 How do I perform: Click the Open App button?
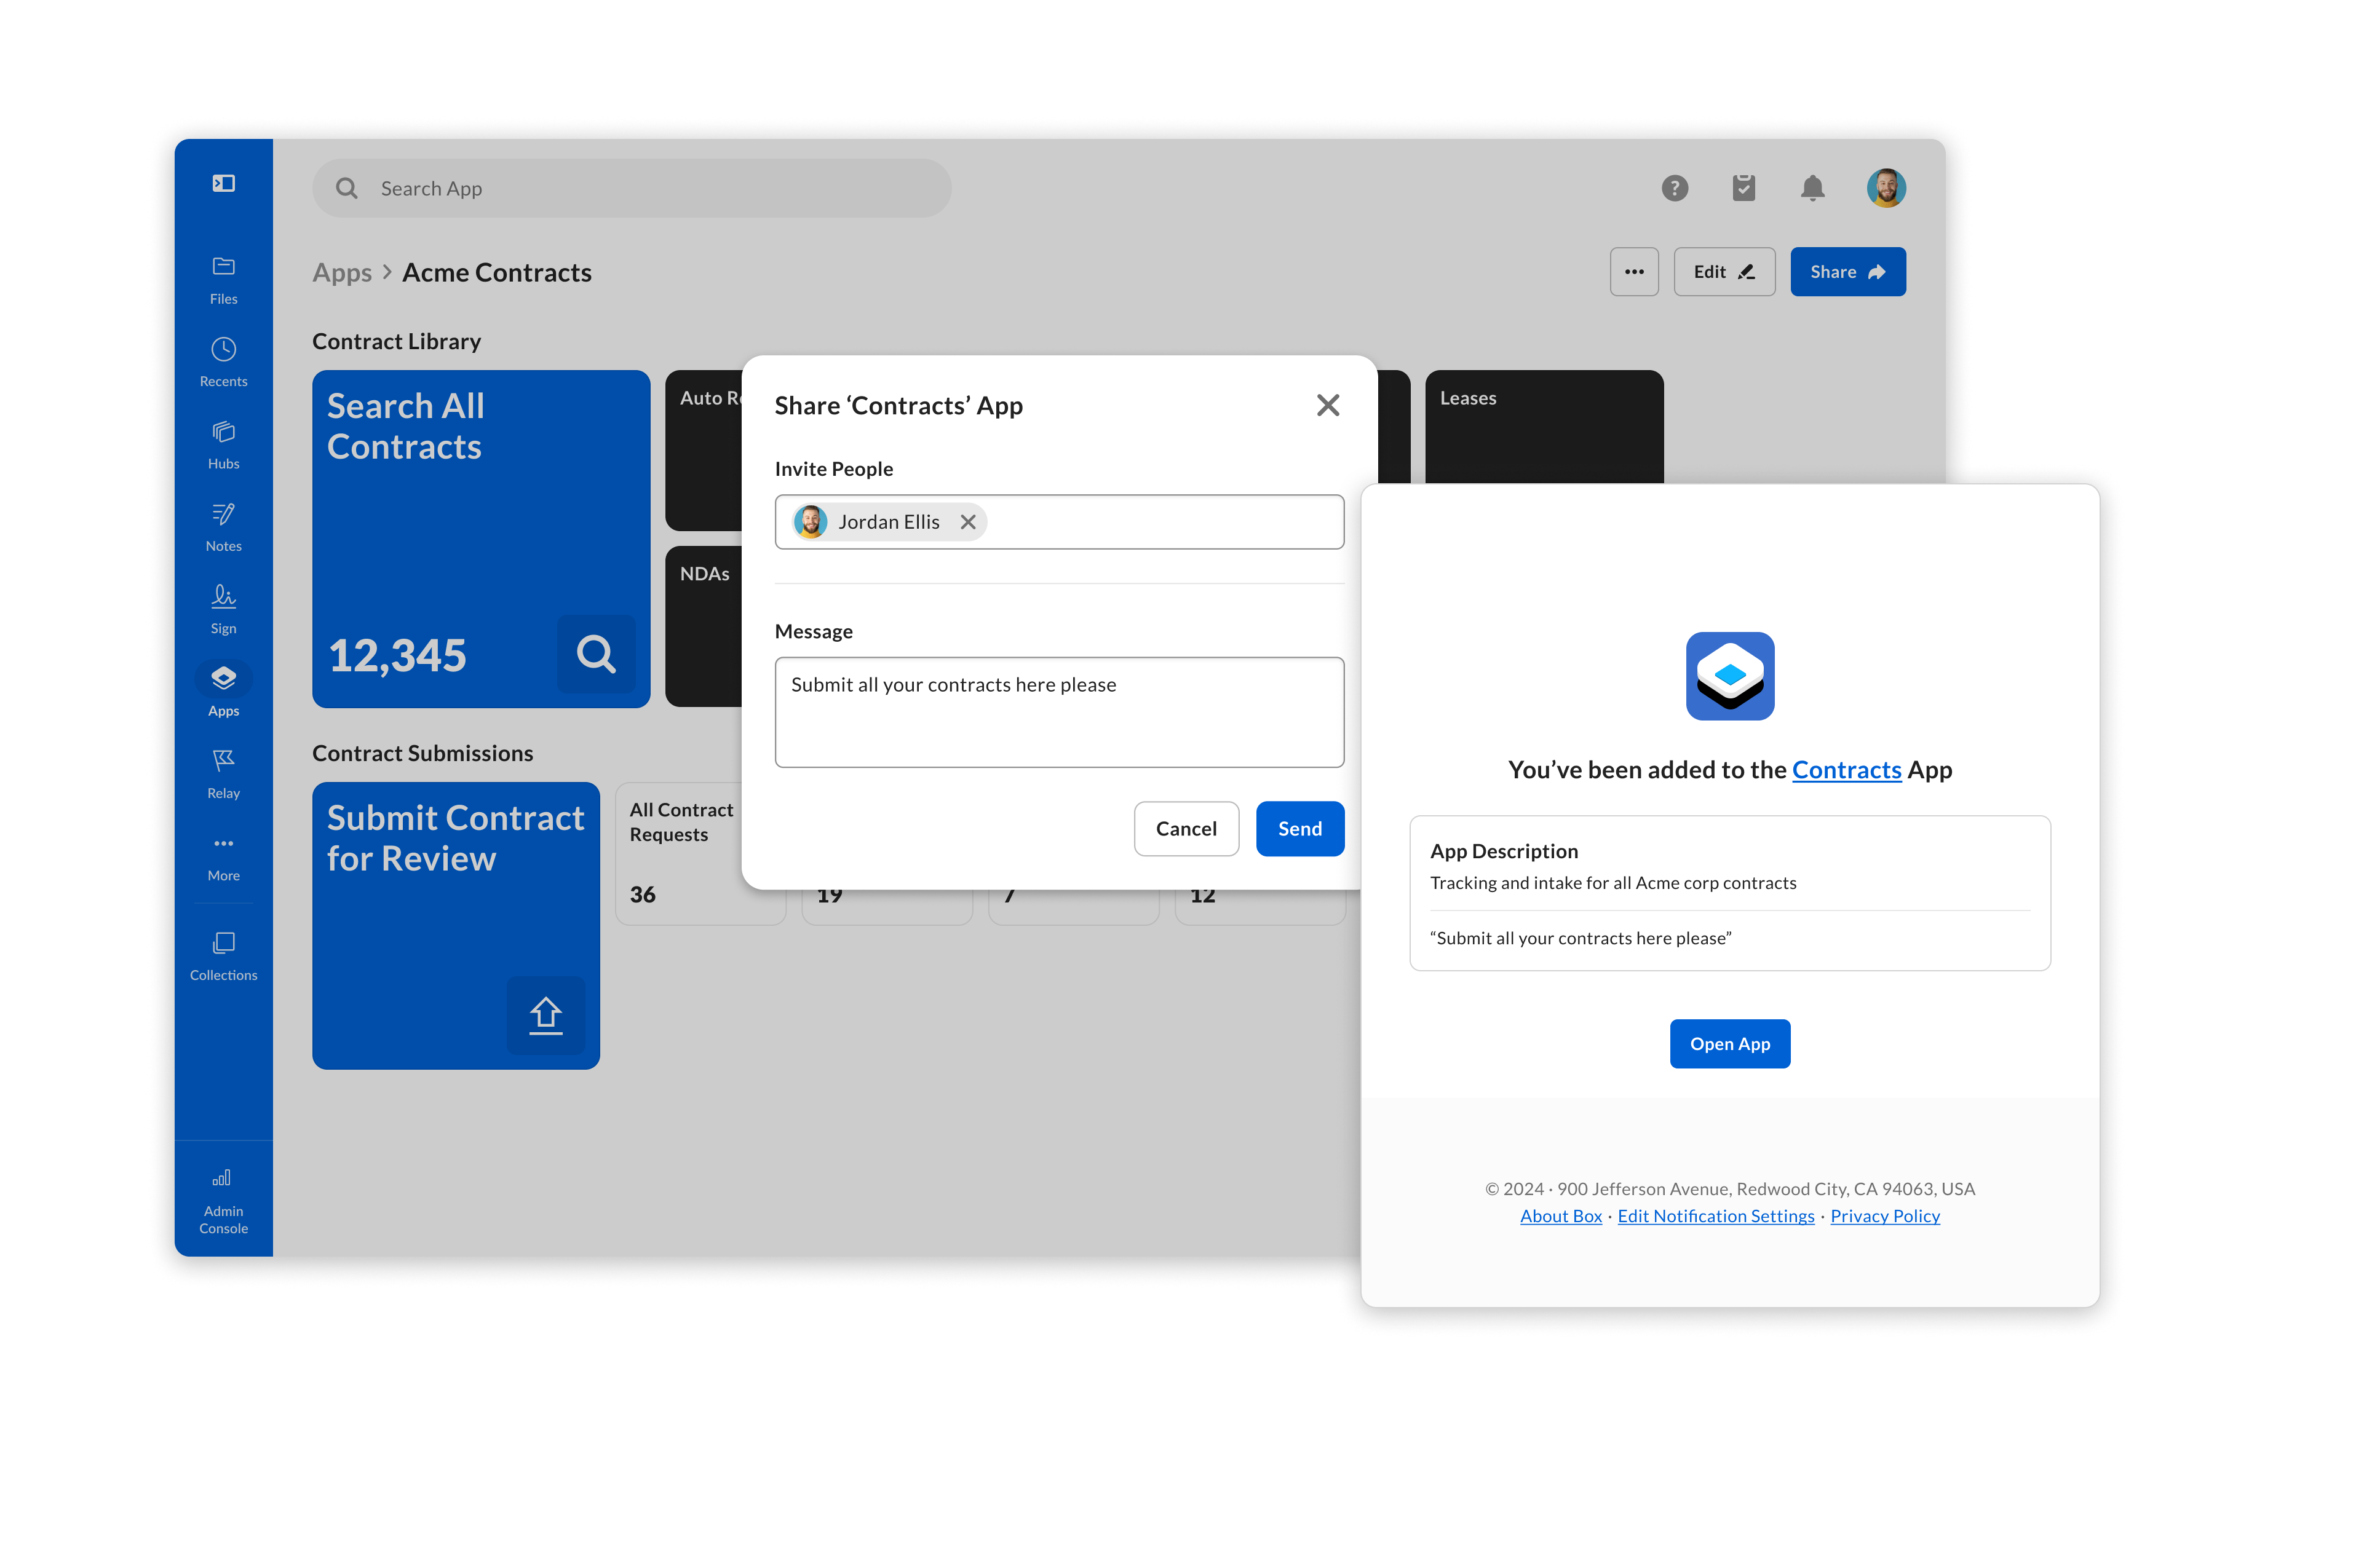point(1729,1043)
